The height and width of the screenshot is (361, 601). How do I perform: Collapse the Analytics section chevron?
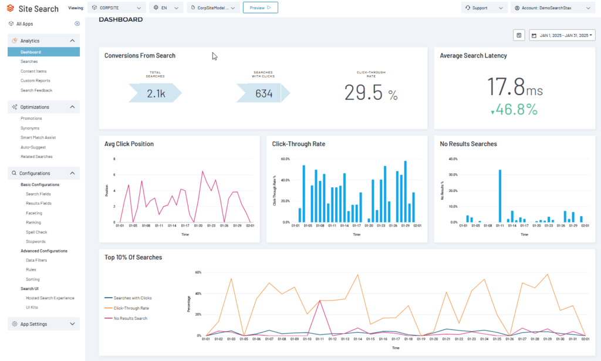coord(72,41)
